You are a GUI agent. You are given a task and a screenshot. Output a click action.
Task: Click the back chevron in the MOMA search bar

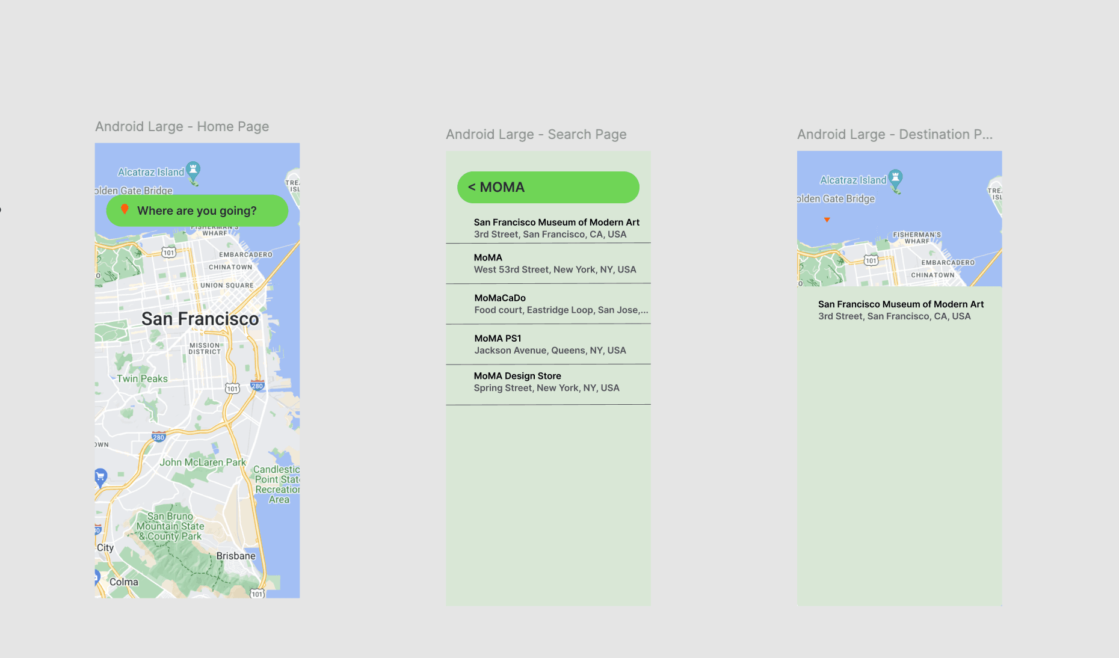click(x=472, y=187)
